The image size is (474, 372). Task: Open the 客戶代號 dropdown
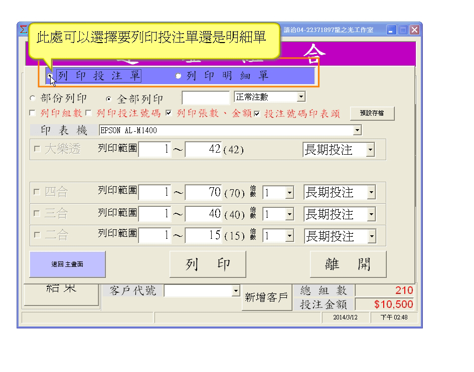click(236, 291)
